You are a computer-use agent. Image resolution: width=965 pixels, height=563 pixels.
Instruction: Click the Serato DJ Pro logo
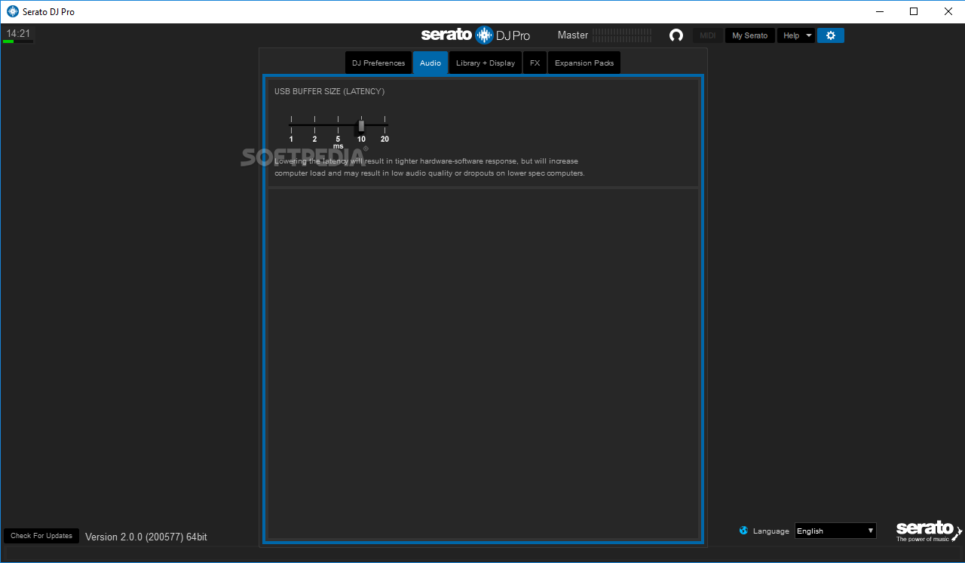pyautogui.click(x=476, y=35)
